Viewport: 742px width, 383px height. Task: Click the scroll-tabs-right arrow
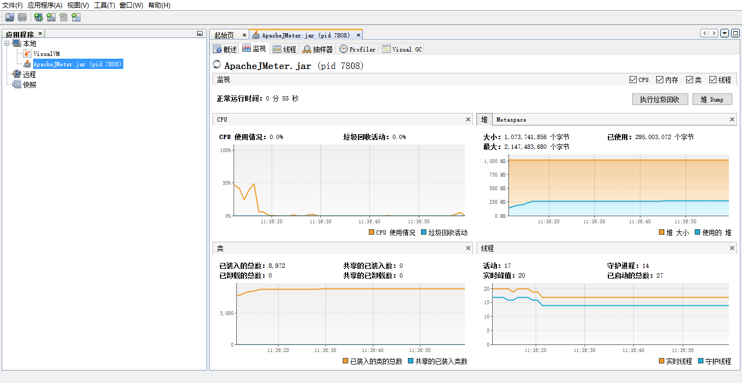click(714, 33)
